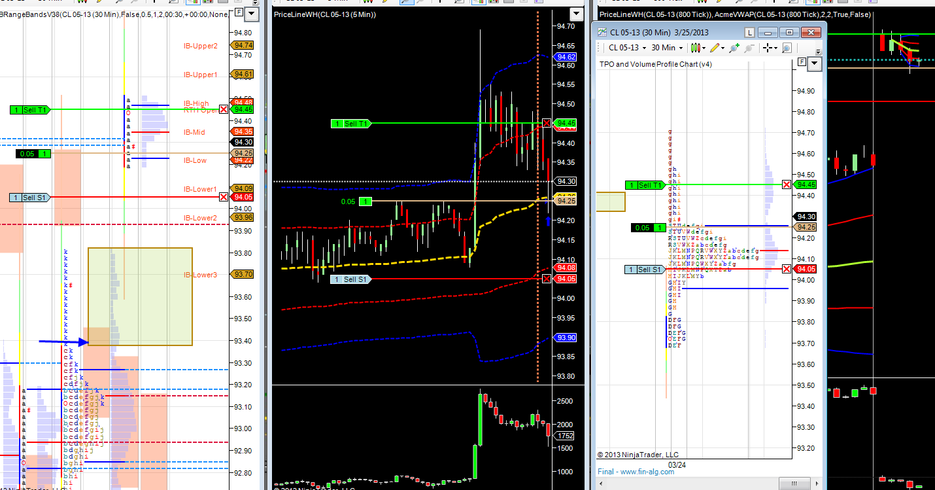The height and width of the screenshot is (490, 935).
Task: Select the pencil drawing tools icon
Action: (x=717, y=48)
